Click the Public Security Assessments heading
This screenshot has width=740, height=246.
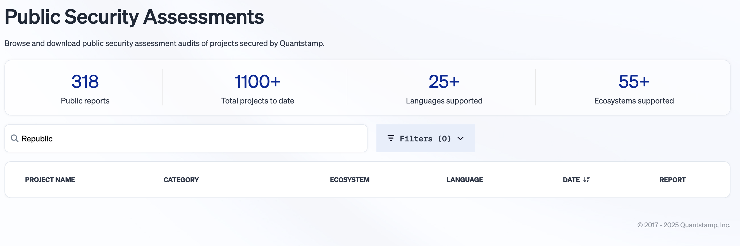pyautogui.click(x=134, y=17)
